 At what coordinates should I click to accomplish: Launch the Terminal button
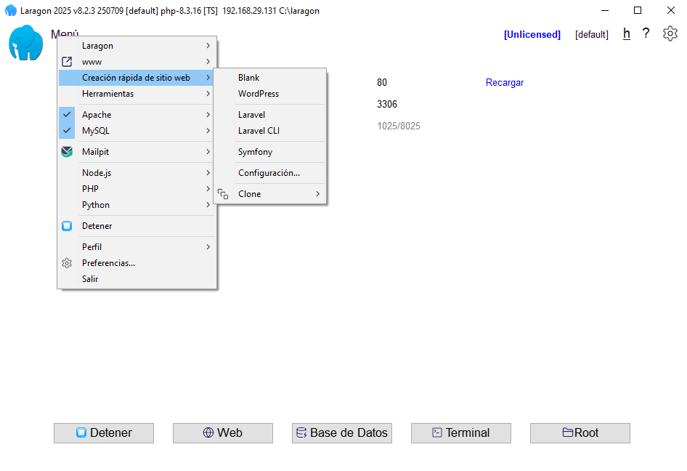[461, 433]
